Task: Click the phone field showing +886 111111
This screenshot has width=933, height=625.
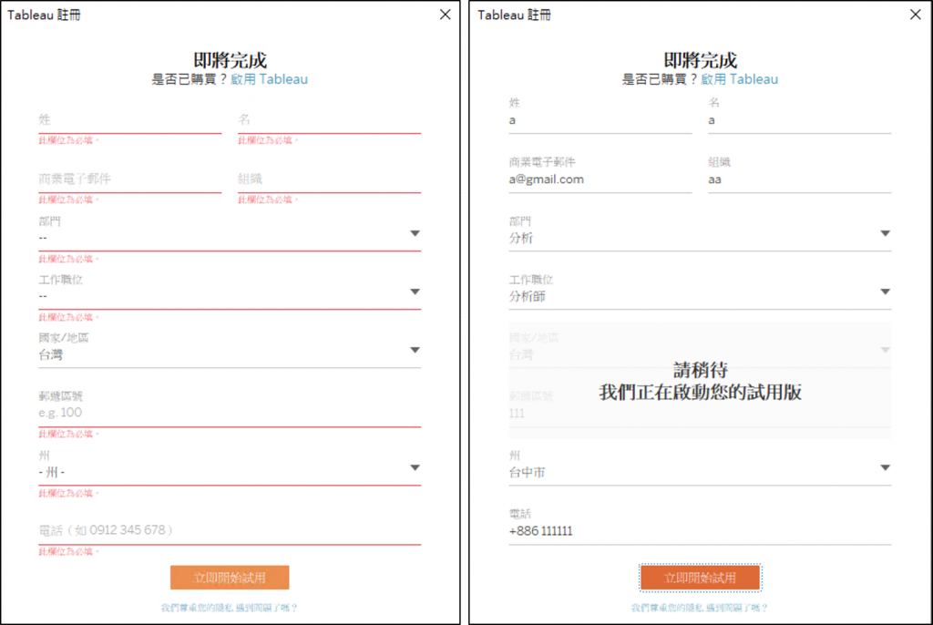Action: pos(700,530)
